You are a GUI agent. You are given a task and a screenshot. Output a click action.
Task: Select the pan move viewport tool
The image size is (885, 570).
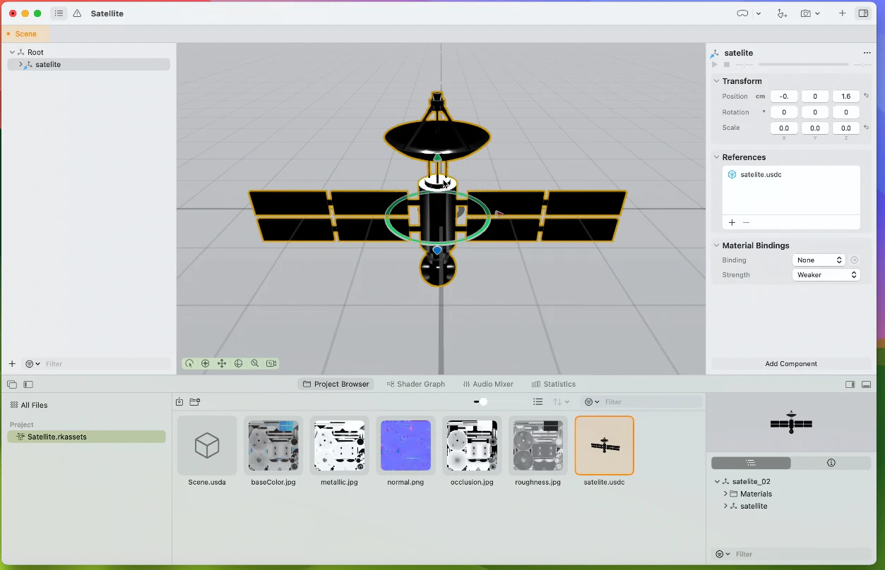point(222,364)
